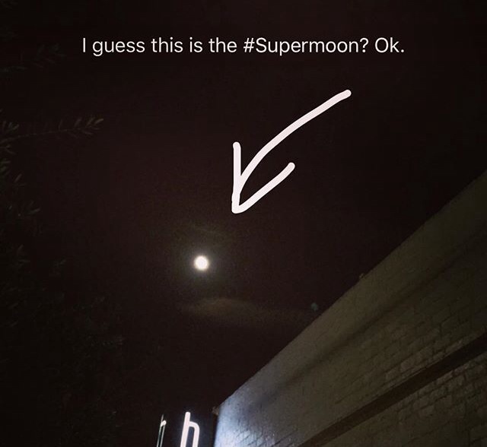Viewport: 487px width, 447px height.
Task: Tap the word "the" before the hashtag
Action: [223, 45]
